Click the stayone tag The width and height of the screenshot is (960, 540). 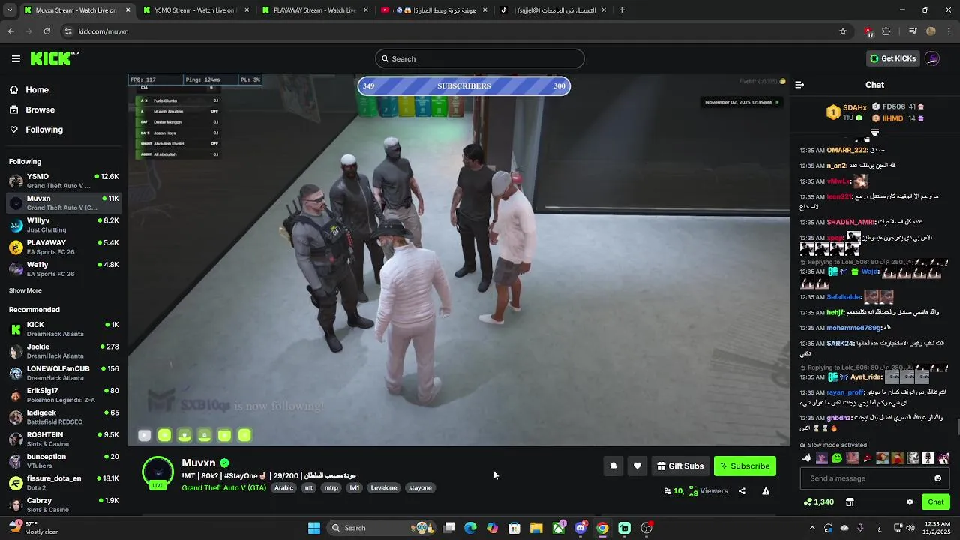[420, 487]
